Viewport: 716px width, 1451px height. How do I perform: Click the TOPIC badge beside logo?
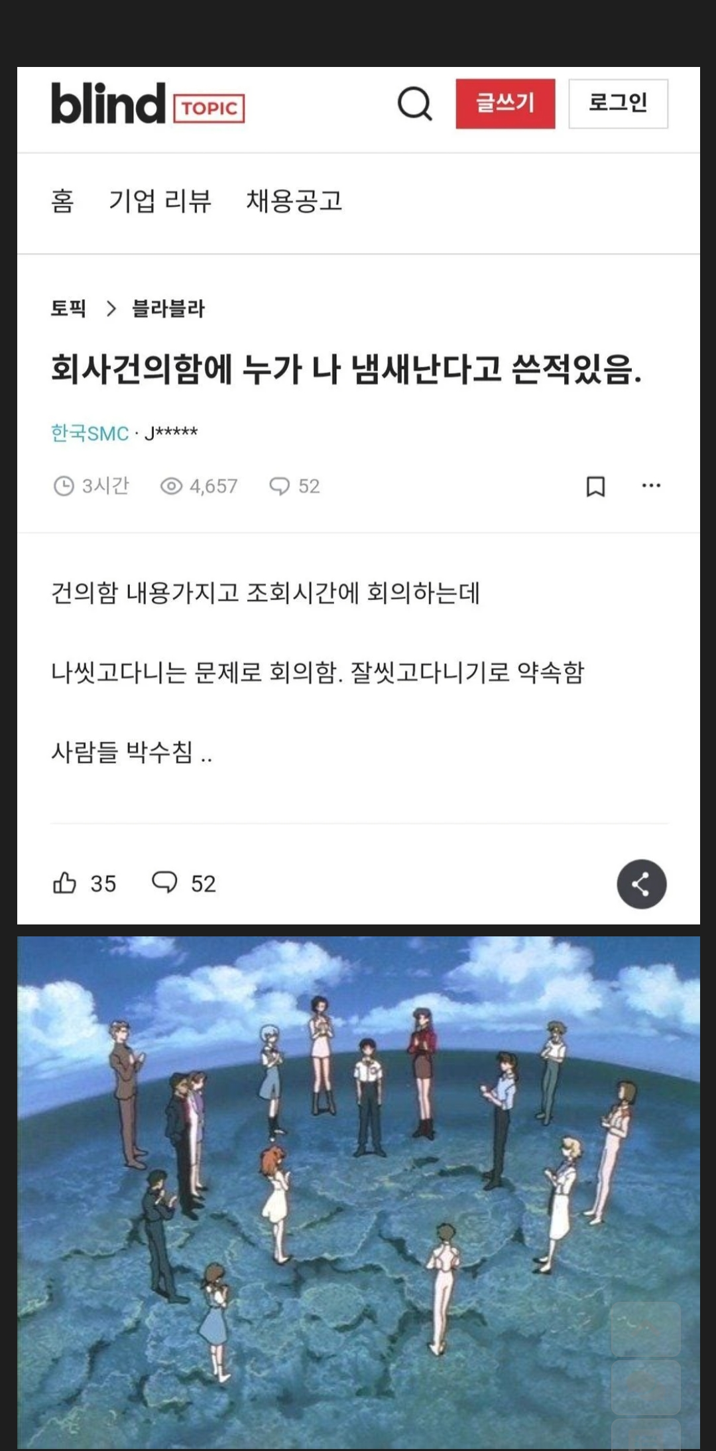[x=209, y=109]
